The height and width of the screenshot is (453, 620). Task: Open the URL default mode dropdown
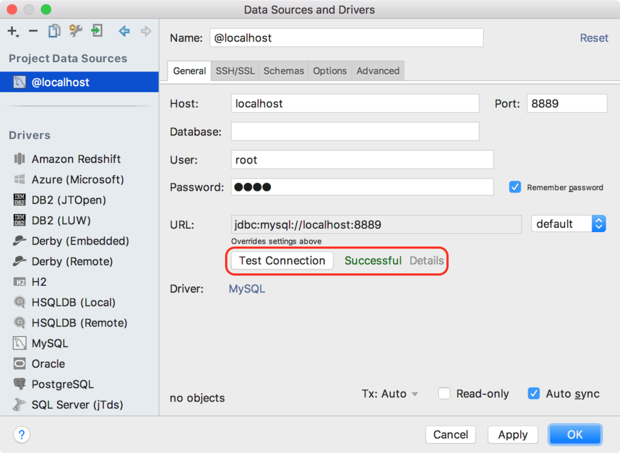[x=568, y=224]
